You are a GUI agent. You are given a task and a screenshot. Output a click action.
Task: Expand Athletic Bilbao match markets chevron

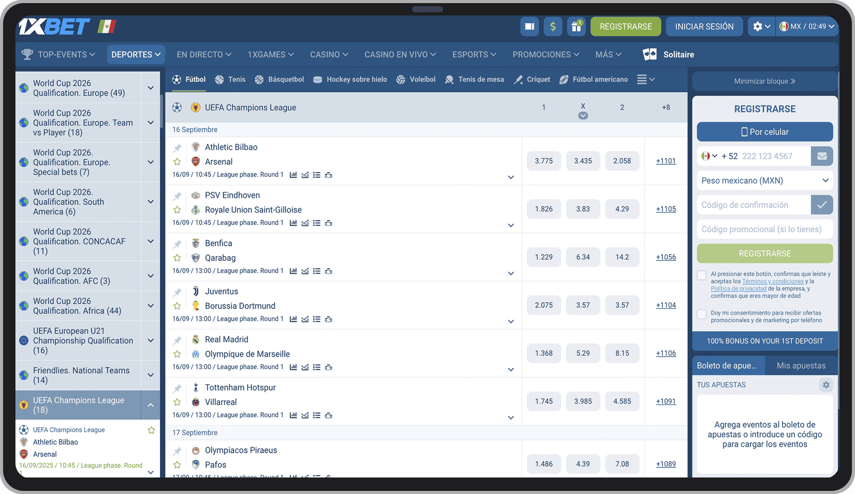pos(511,178)
